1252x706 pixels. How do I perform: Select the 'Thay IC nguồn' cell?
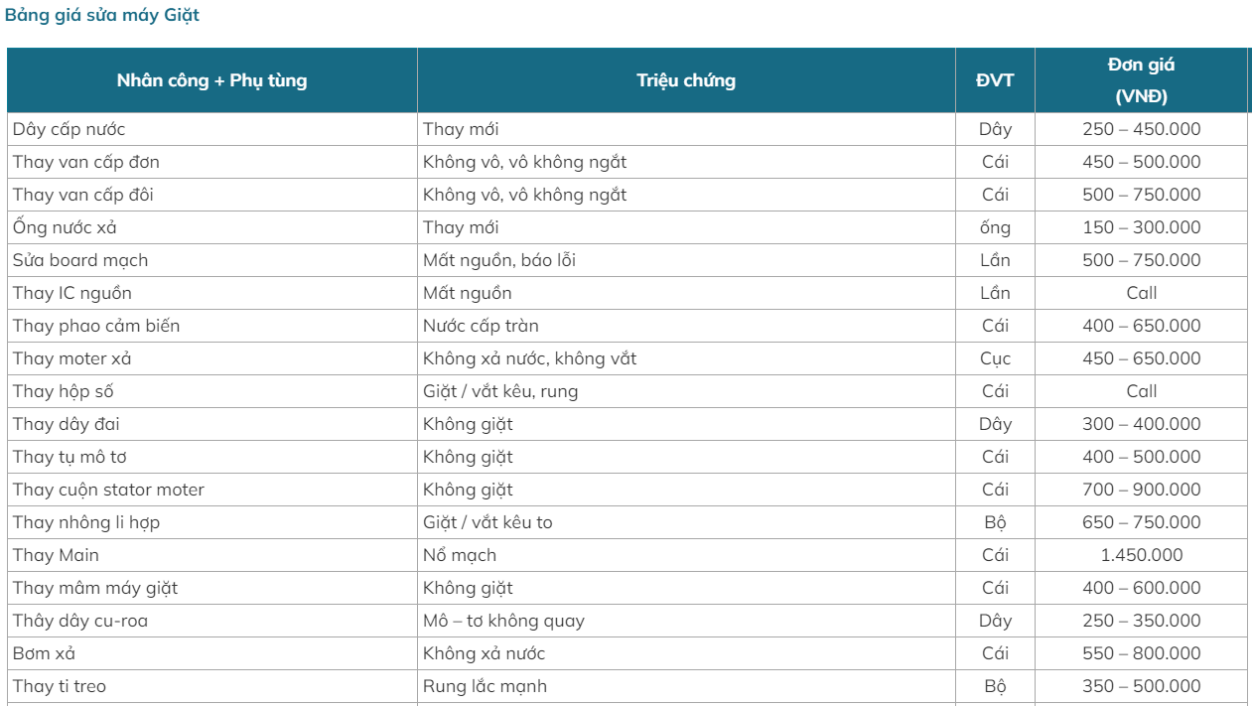pyautogui.click(x=72, y=293)
